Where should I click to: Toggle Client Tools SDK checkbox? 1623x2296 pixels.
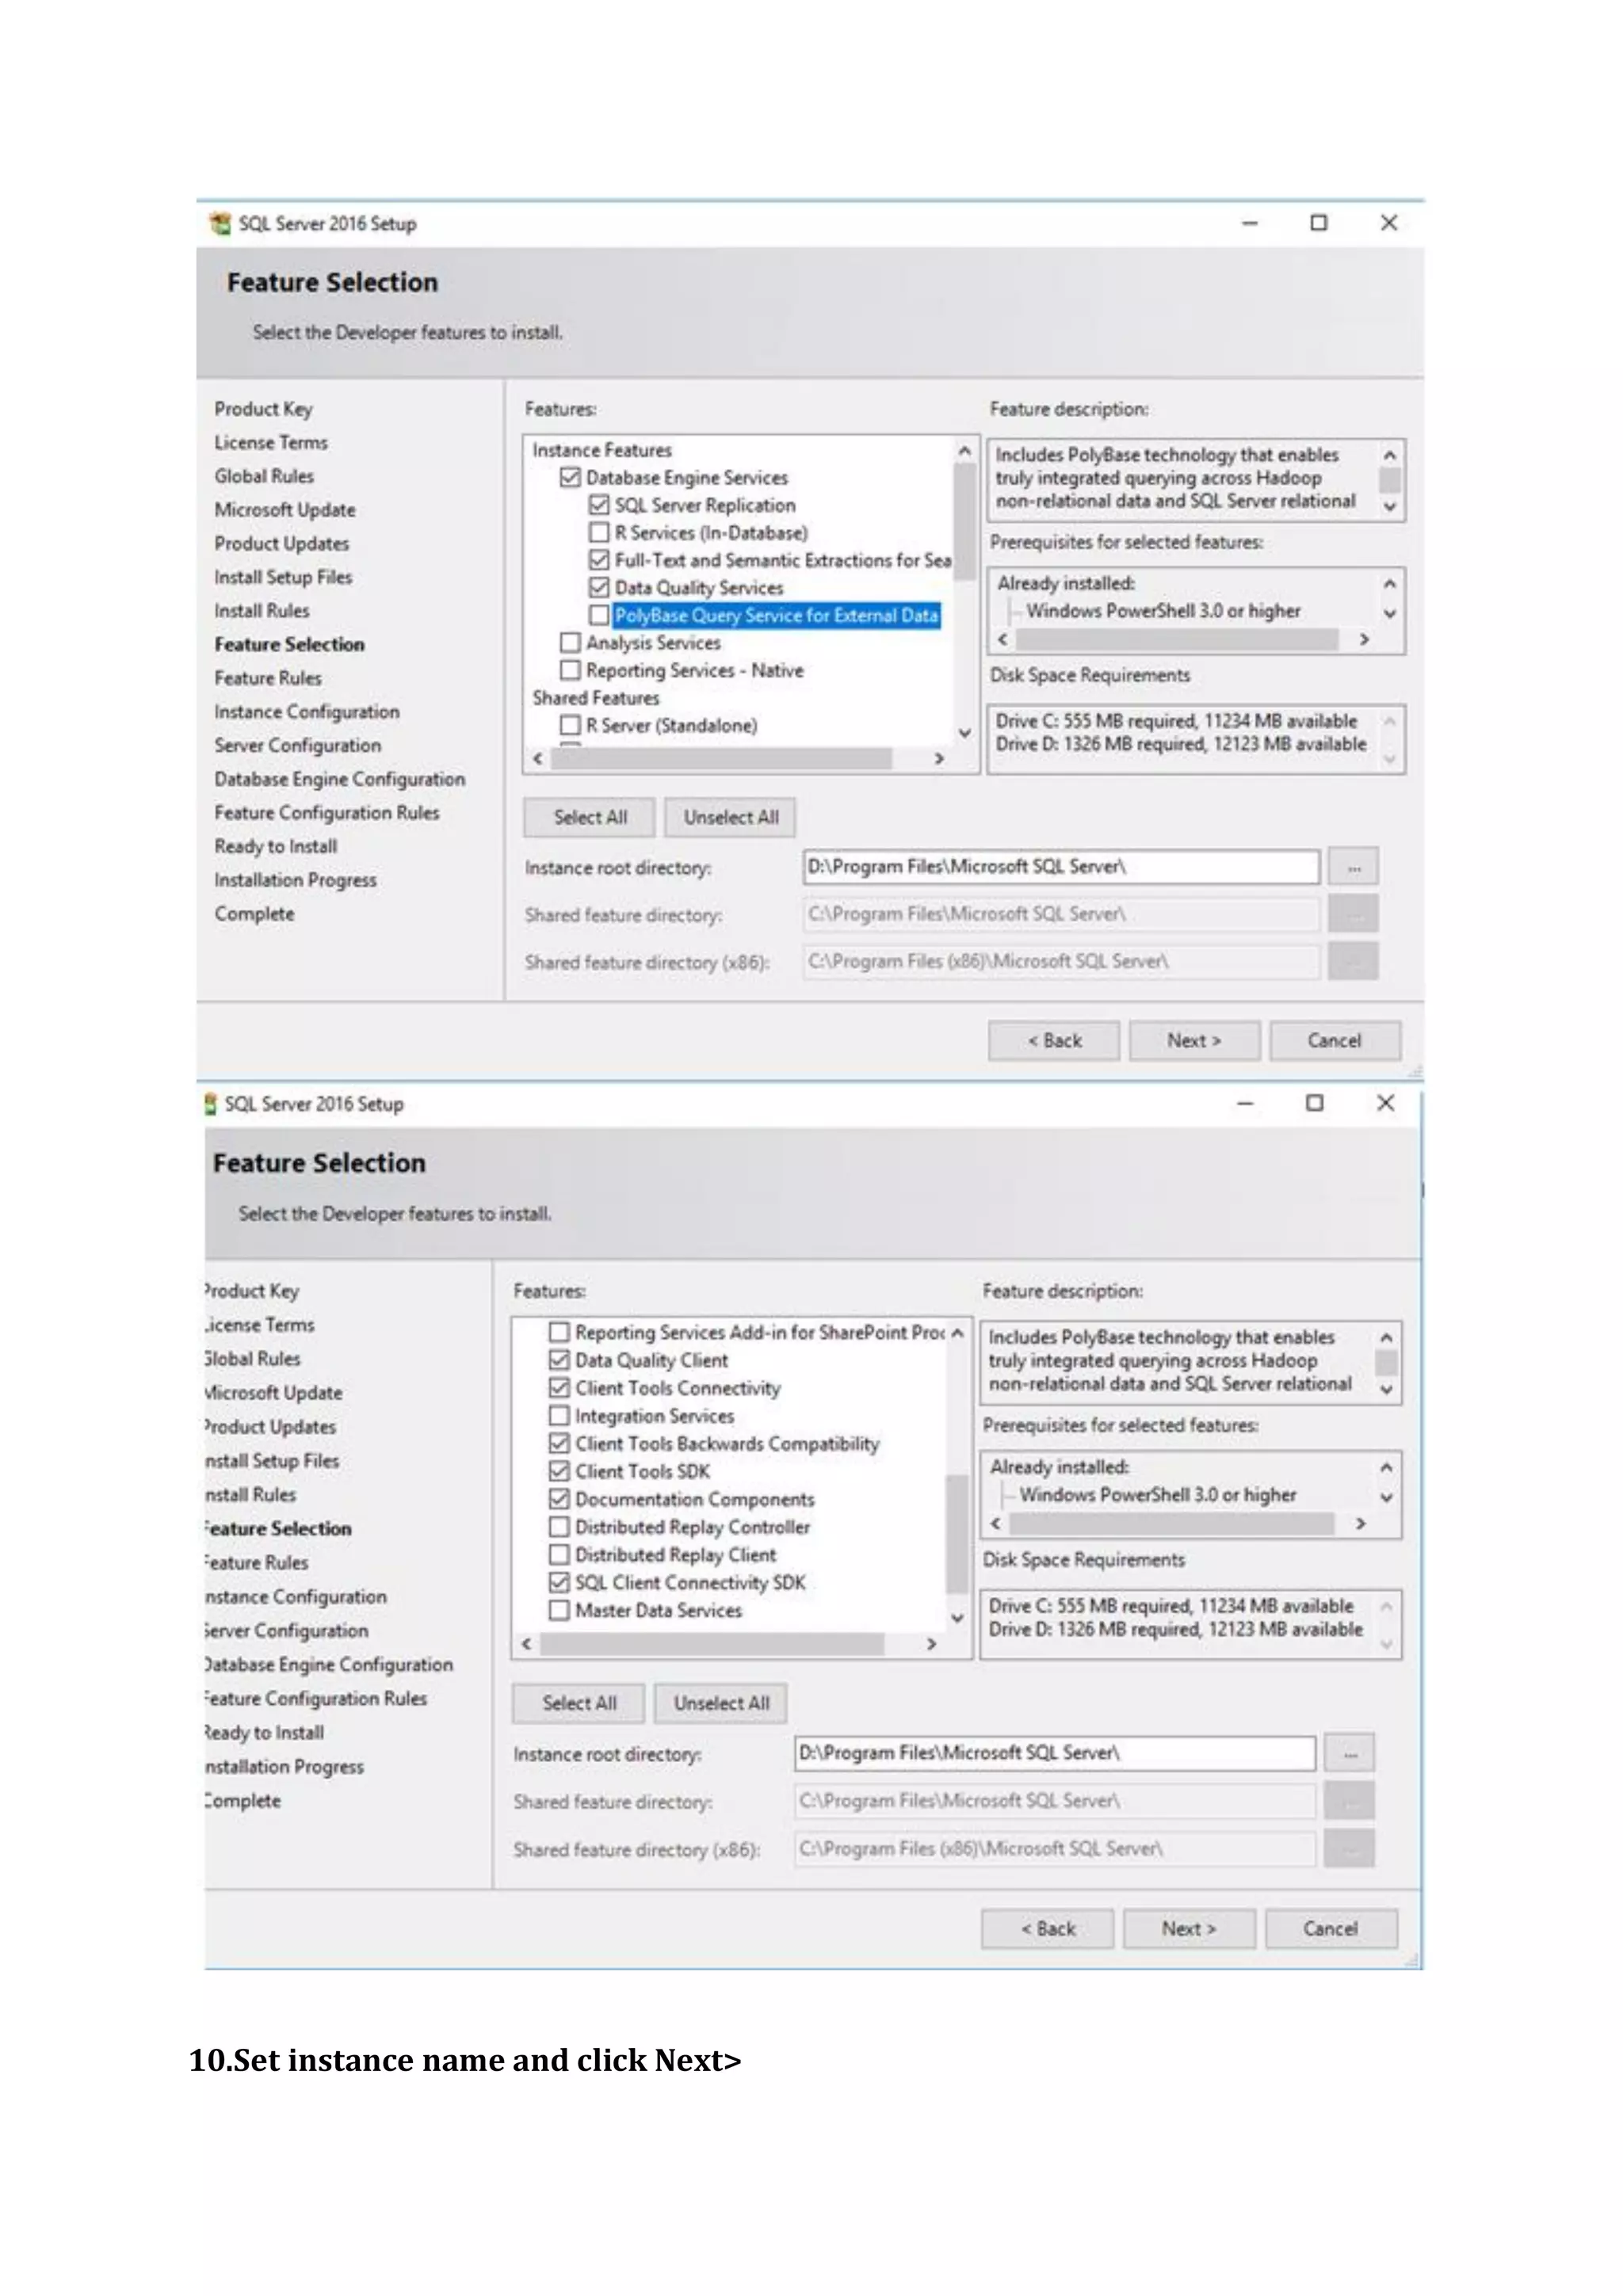559,1471
